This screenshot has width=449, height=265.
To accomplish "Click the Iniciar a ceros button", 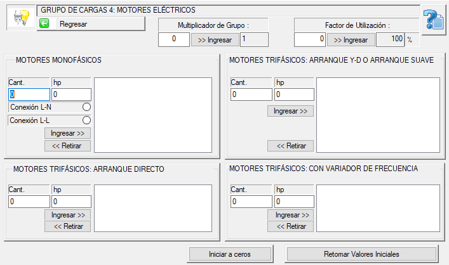I will coord(230,254).
